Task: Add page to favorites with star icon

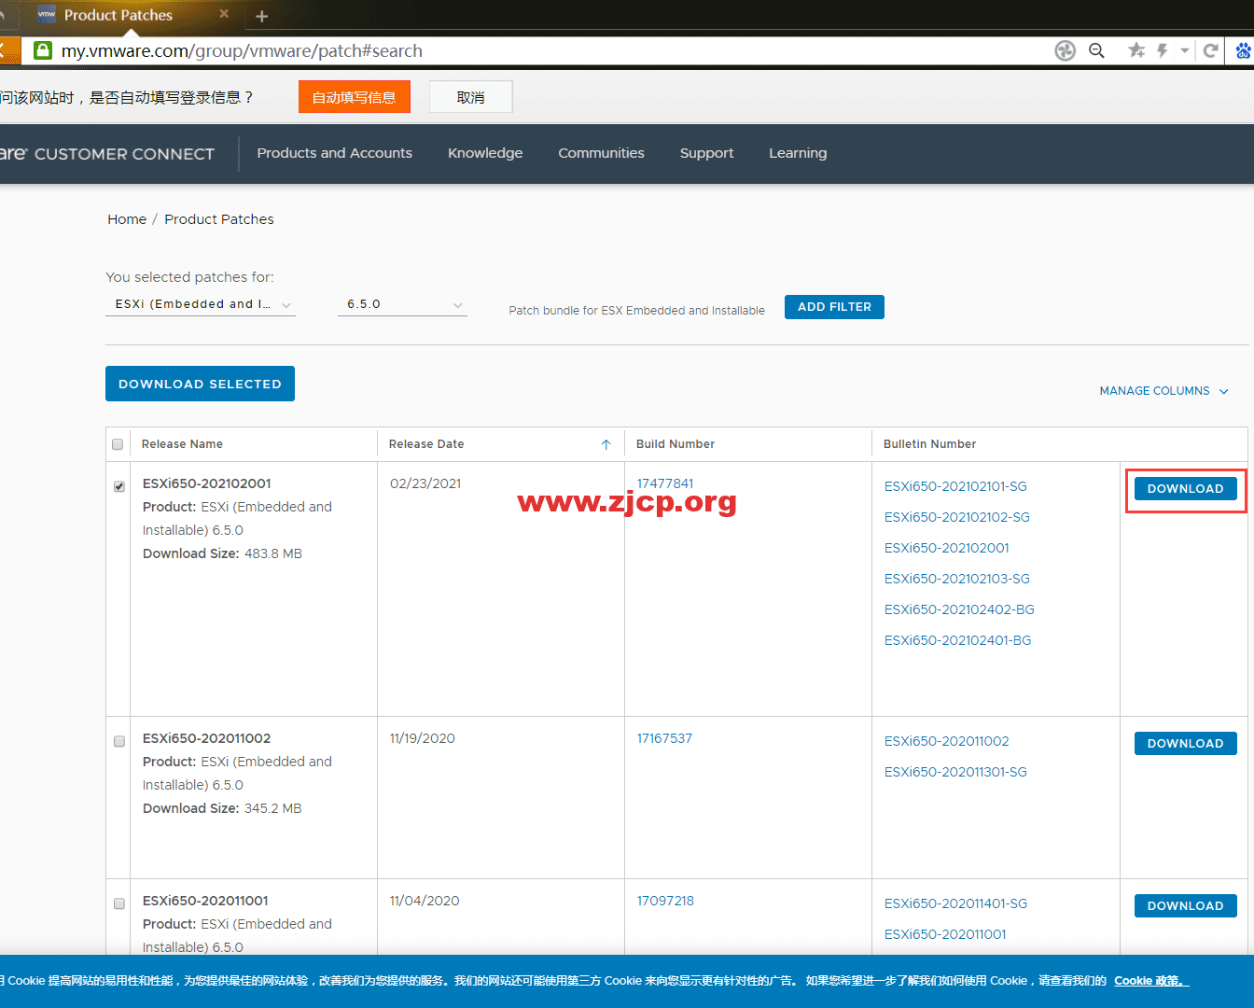Action: click(1136, 50)
